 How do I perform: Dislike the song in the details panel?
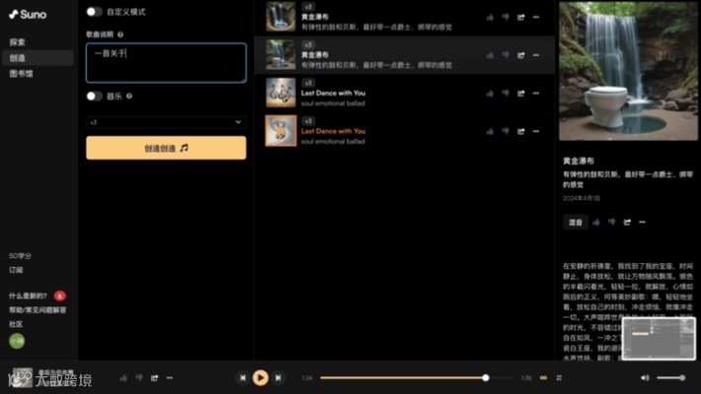pyautogui.click(x=611, y=223)
